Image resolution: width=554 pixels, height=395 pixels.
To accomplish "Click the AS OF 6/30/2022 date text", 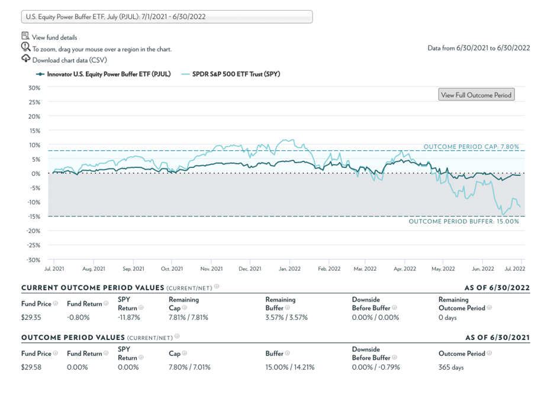I will 497,288.
